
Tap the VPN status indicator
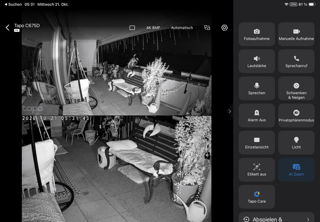[x=293, y=4]
